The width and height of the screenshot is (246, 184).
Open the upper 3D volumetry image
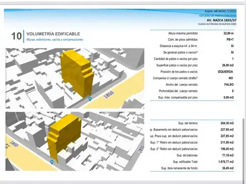click(75, 78)
